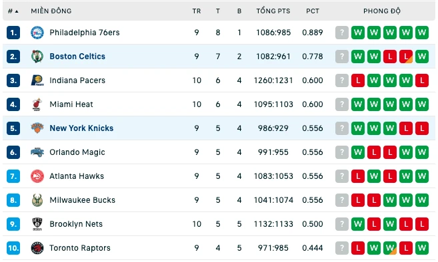Sort table by the # rank column
Screen dimensions: 438x262
[13, 11]
